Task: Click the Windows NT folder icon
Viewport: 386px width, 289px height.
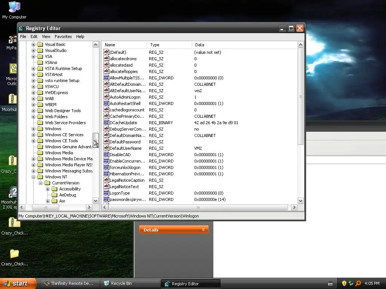Action: (40, 177)
